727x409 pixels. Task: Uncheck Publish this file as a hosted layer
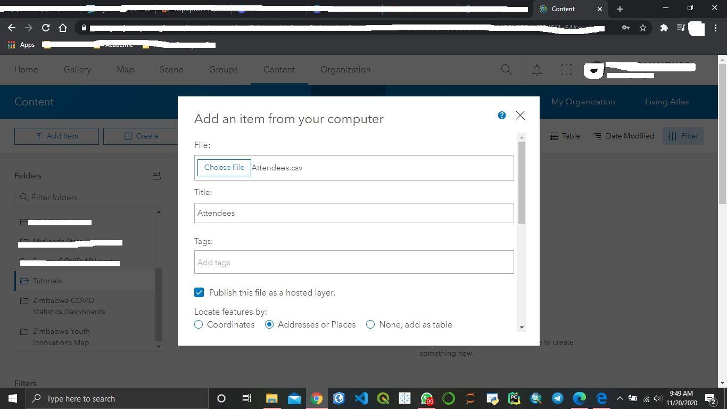(199, 292)
